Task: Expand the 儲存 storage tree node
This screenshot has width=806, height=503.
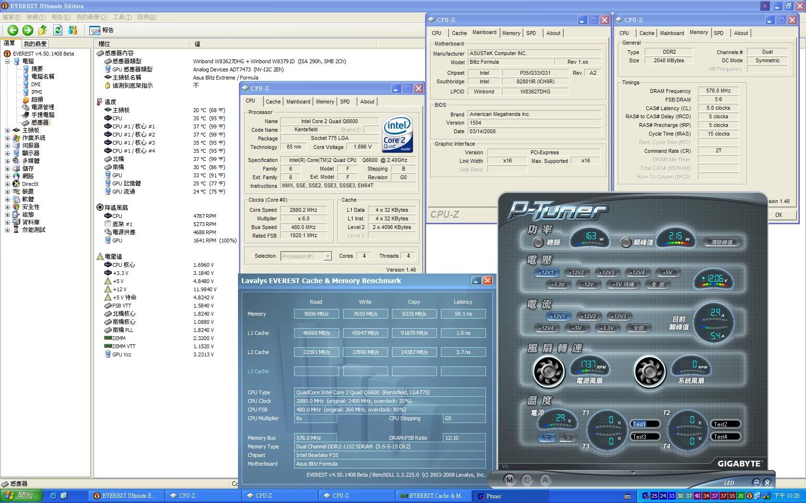Action: (7, 169)
